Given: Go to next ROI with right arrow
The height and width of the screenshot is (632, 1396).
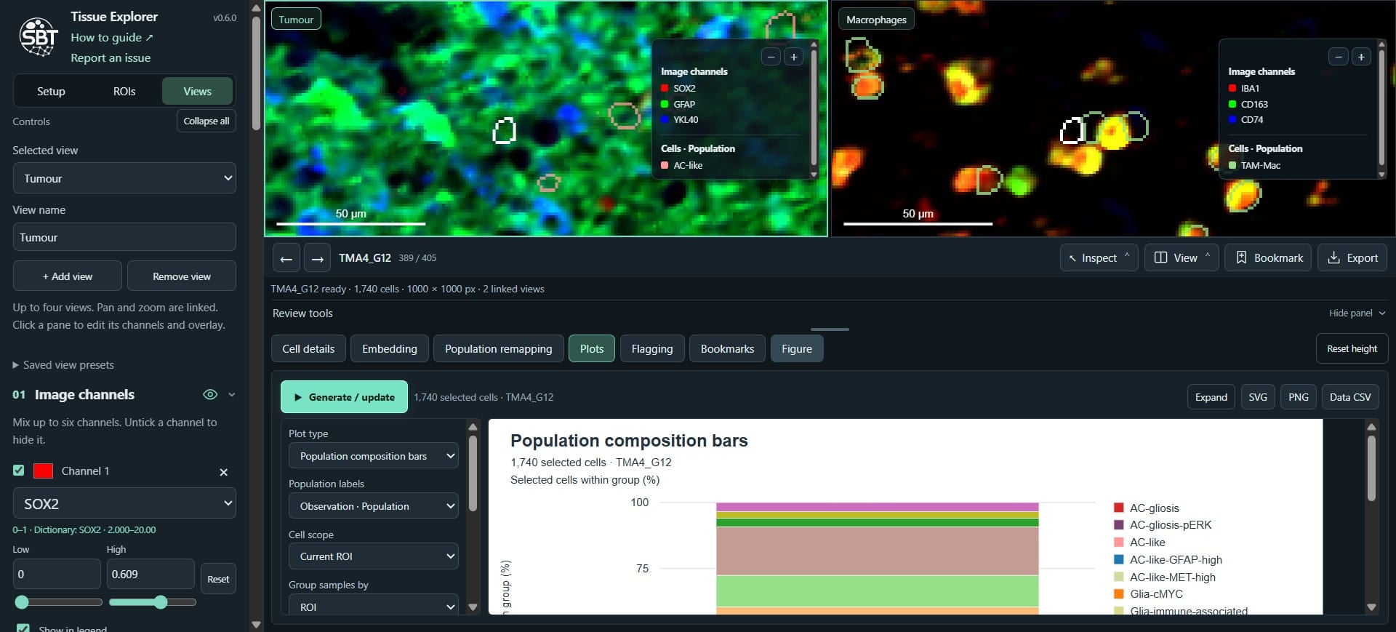Looking at the screenshot, I should tap(317, 258).
